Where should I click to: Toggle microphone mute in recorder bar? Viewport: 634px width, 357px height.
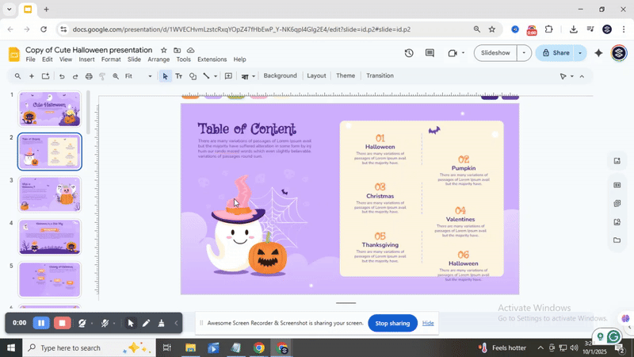click(105, 323)
